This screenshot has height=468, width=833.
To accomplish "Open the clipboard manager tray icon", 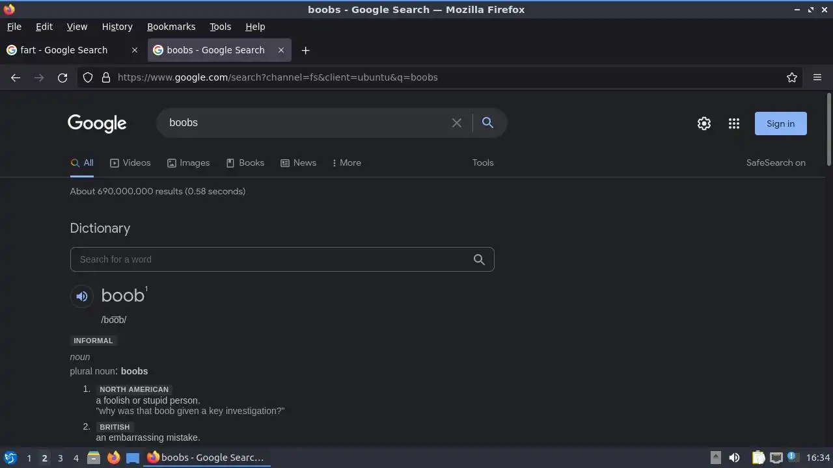I will pyautogui.click(x=758, y=458).
